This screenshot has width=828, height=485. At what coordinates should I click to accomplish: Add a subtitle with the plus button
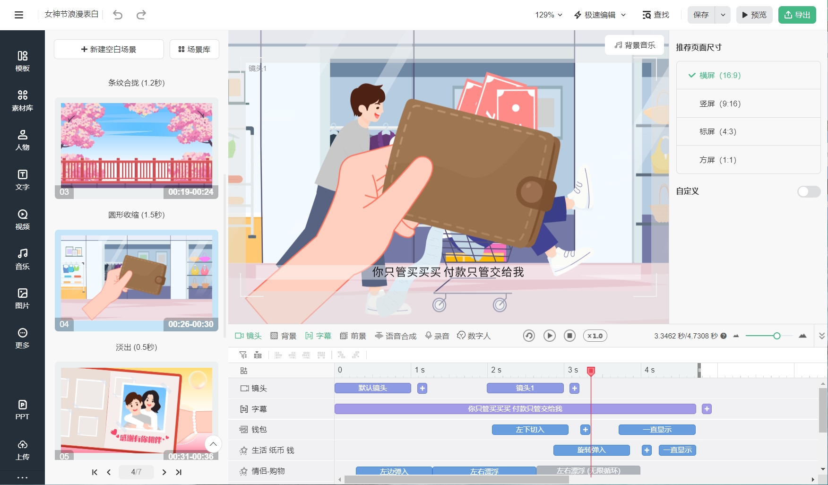(x=707, y=409)
